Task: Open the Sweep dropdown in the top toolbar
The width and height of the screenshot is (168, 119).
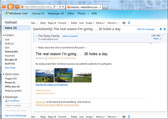Action: point(90,23)
